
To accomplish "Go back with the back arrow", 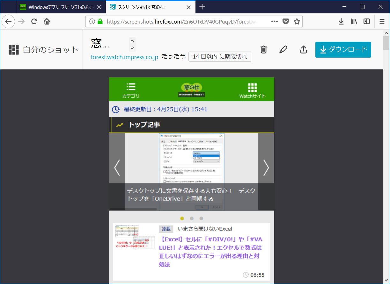I will point(8,21).
